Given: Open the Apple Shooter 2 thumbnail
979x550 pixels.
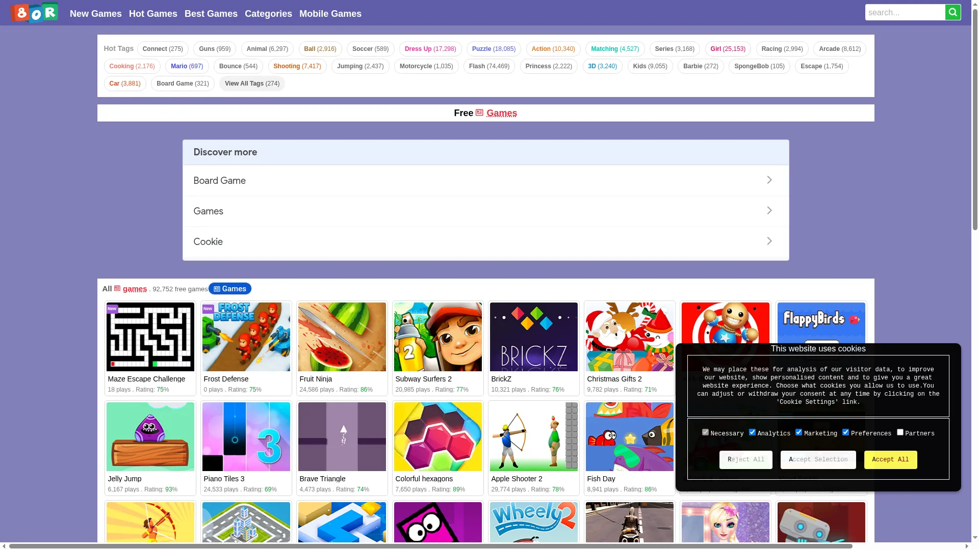Looking at the screenshot, I should [x=533, y=436].
